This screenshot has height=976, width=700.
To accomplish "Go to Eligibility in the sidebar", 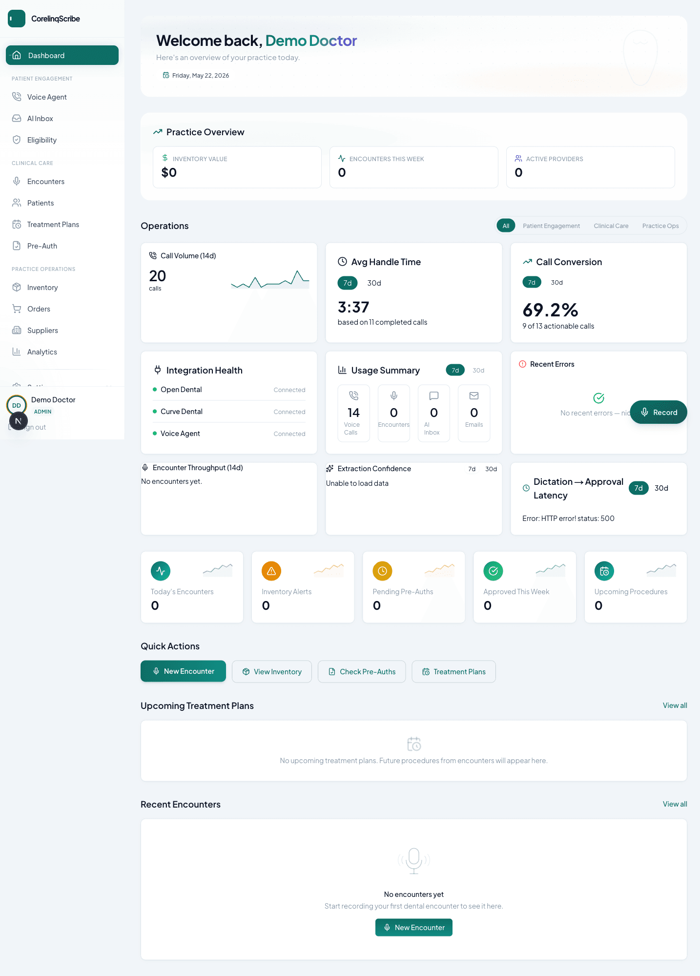I will 62,140.
